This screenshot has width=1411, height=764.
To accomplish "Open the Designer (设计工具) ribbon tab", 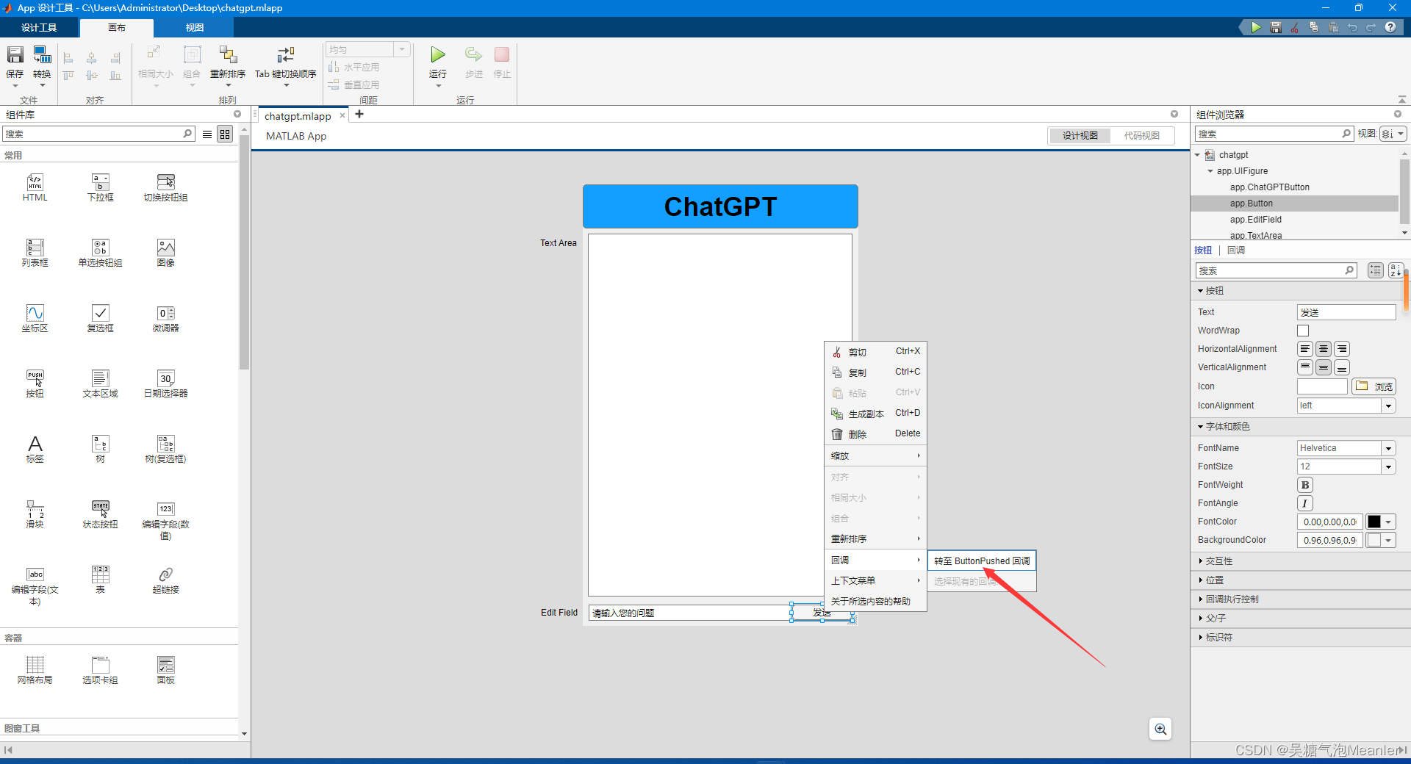I will (39, 27).
